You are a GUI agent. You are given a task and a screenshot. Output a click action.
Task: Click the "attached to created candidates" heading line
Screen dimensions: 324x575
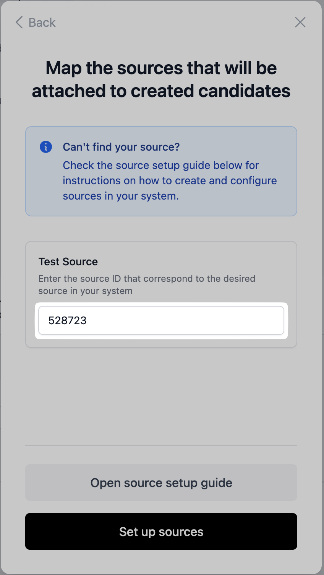(161, 91)
